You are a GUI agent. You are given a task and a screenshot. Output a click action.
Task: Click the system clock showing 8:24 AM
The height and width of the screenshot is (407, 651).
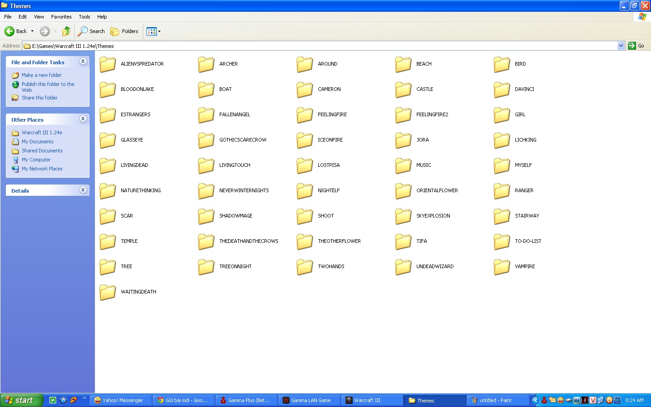click(x=634, y=400)
